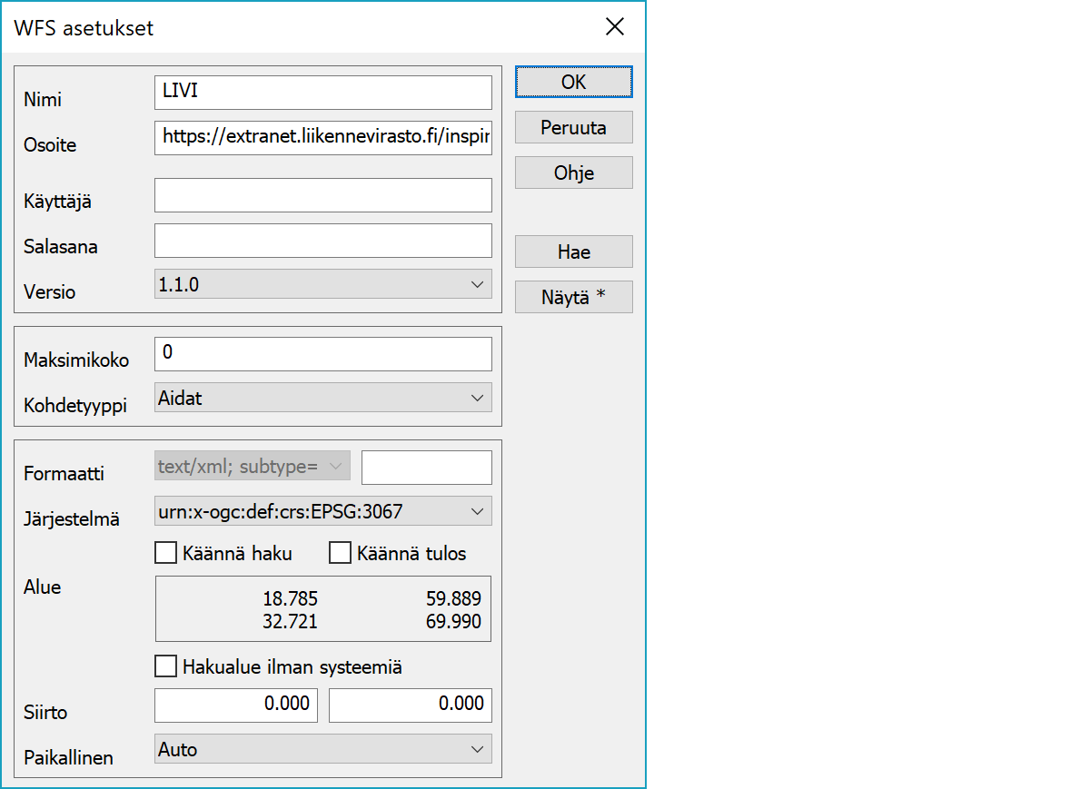Image resolution: width=1090 pixels, height=789 pixels.
Task: Click the first Siirto offset field
Action: click(x=236, y=705)
